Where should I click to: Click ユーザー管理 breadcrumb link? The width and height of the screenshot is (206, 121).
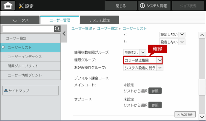(x=82, y=28)
